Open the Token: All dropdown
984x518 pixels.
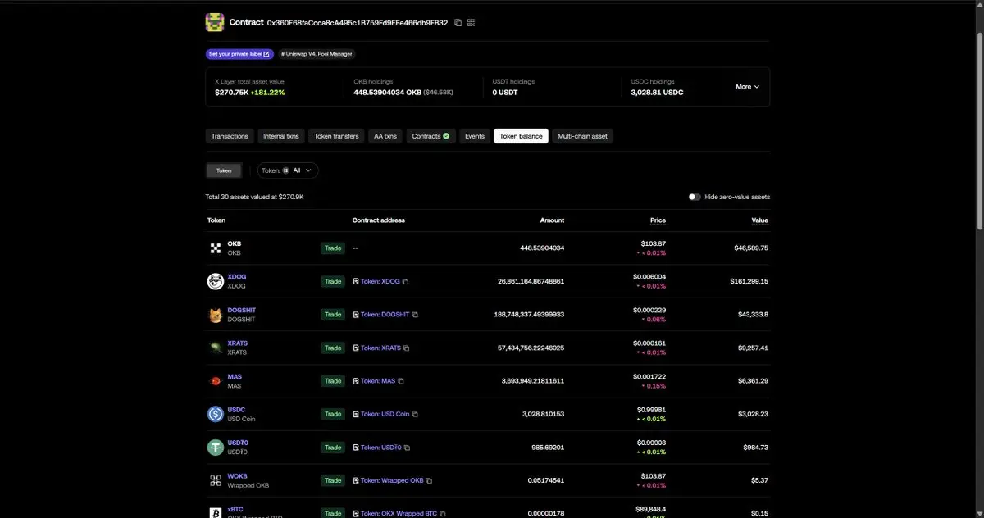[288, 170]
